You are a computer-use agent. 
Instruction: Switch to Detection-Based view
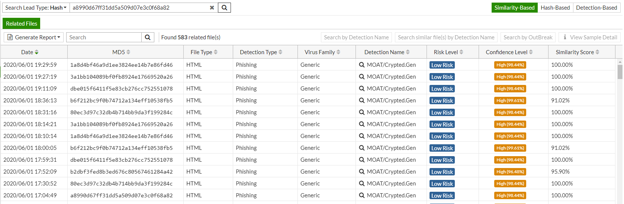coord(596,8)
